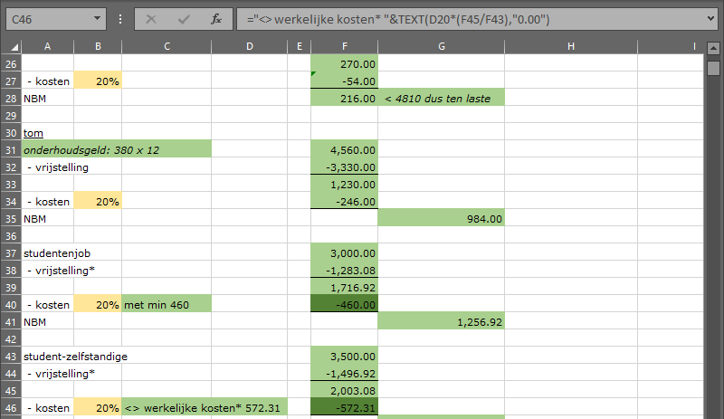Click the formula bar options dots
Viewport: 724px width, 419px height.
120,19
